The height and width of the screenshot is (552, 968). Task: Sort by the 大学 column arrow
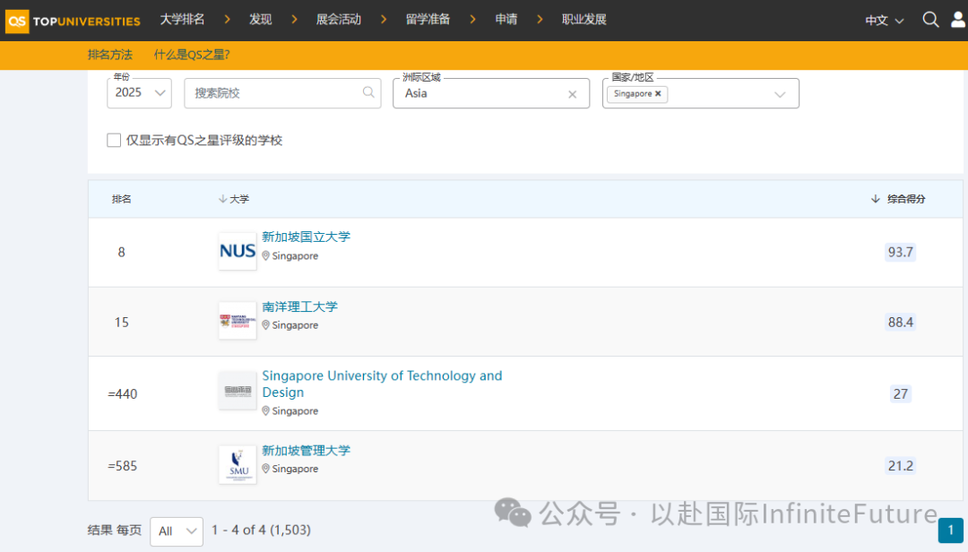223,199
